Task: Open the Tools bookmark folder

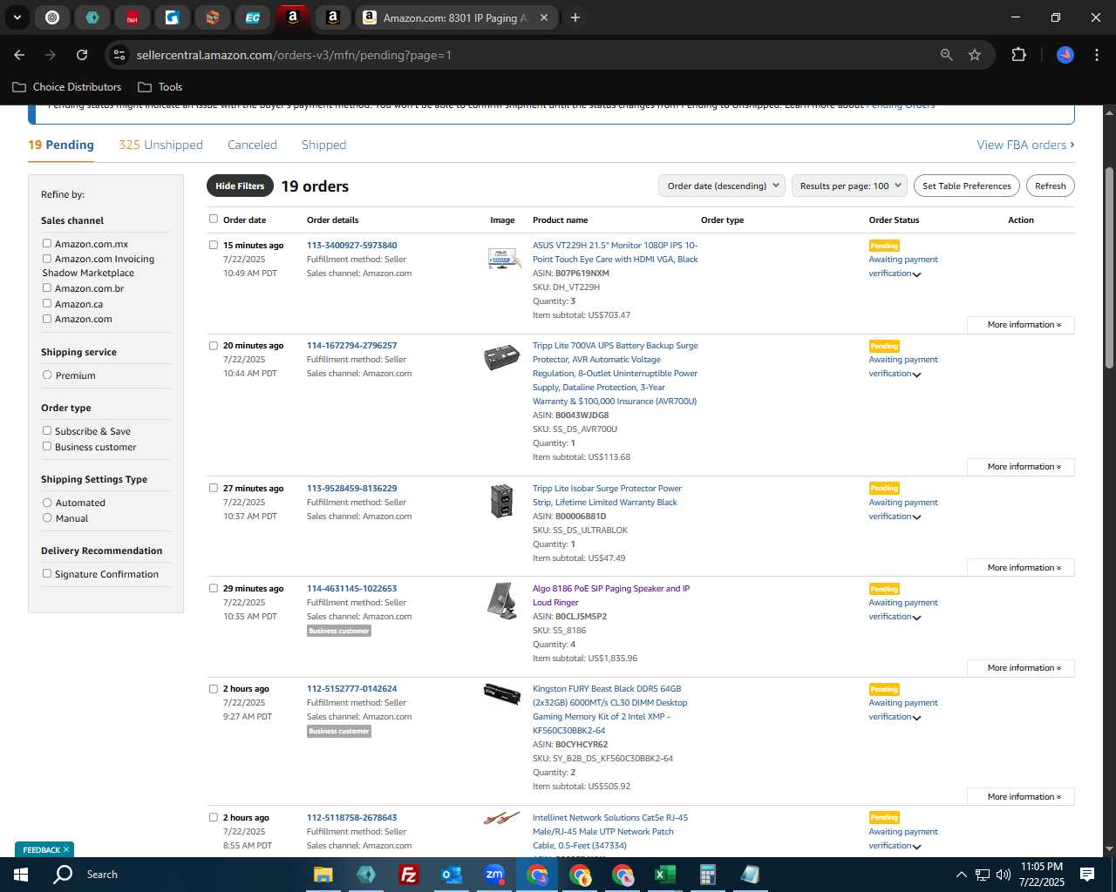Action: [x=160, y=87]
